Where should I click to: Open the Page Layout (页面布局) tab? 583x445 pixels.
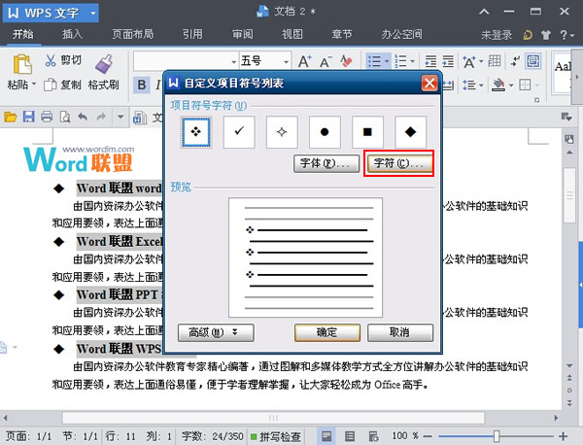(x=132, y=34)
